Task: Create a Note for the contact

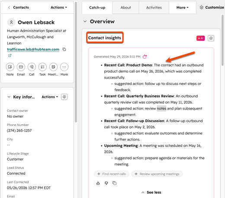Action: (x=10, y=67)
